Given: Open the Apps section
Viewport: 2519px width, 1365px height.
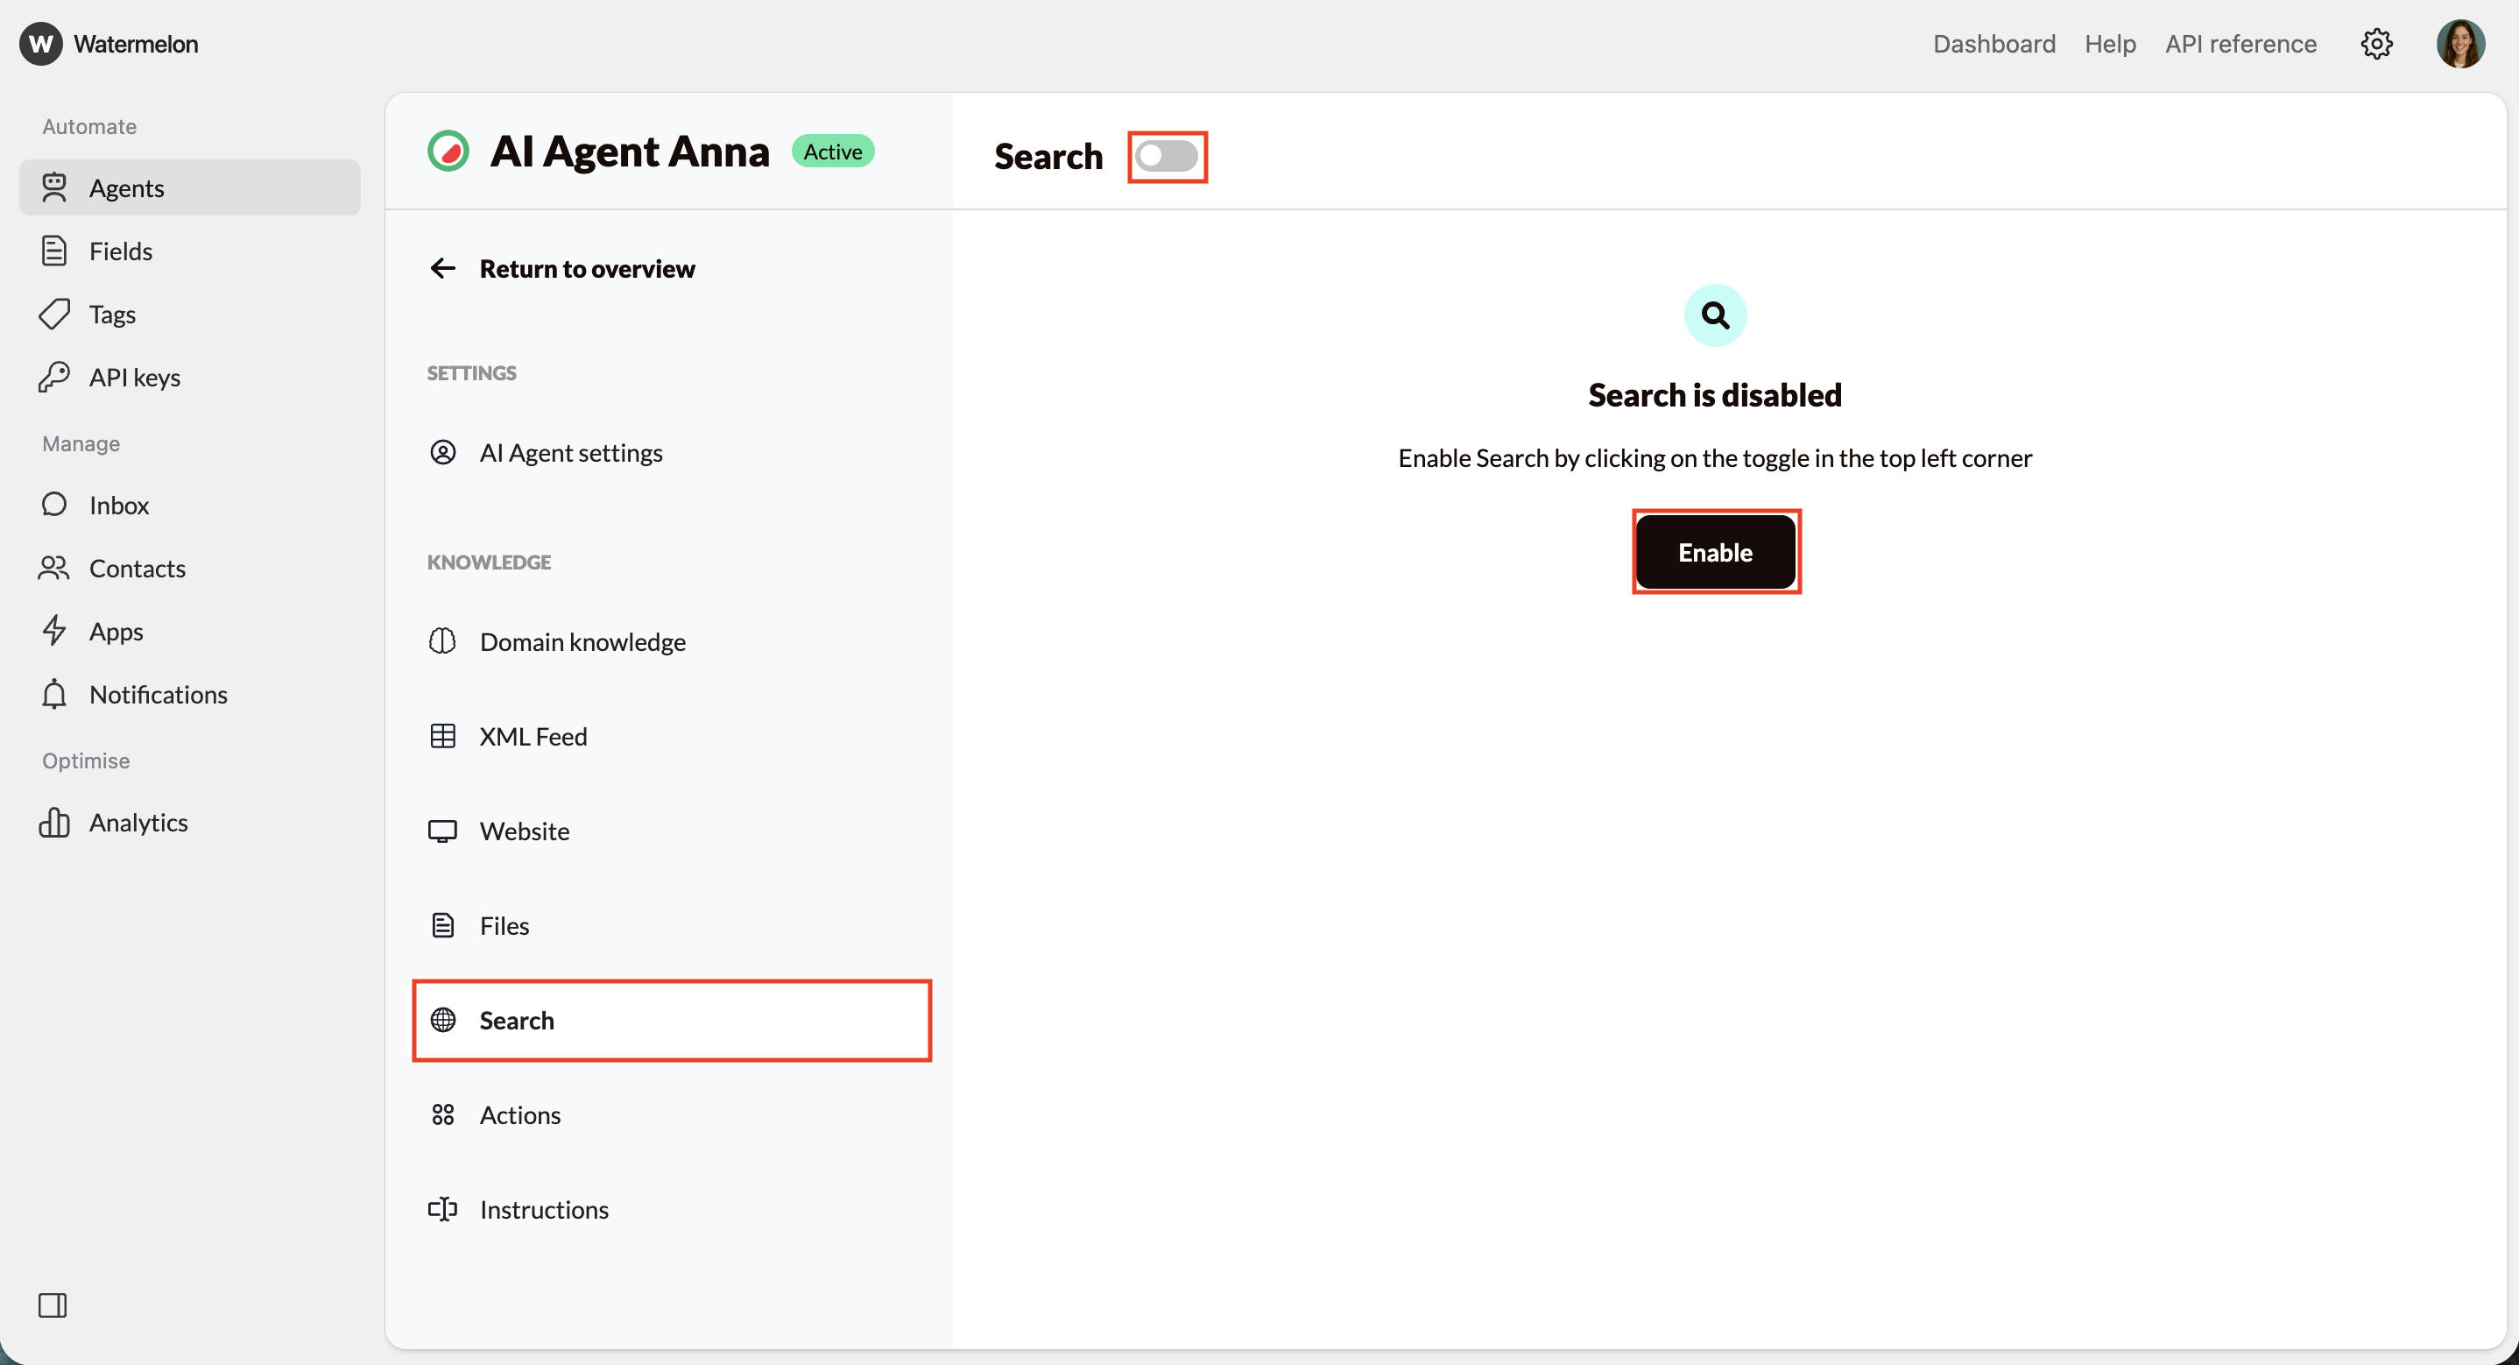Looking at the screenshot, I should pyautogui.click(x=116, y=630).
